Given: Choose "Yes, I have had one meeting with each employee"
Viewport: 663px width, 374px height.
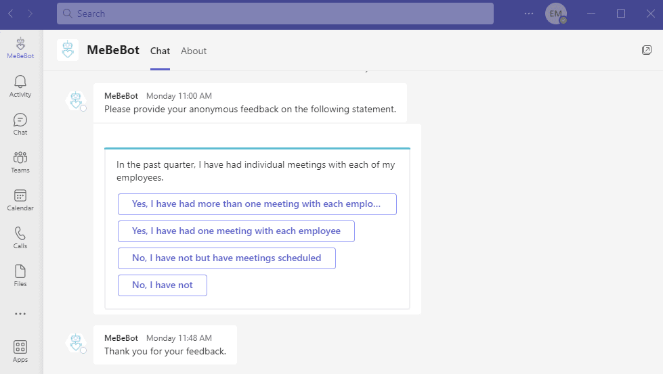Looking at the screenshot, I should [x=236, y=231].
